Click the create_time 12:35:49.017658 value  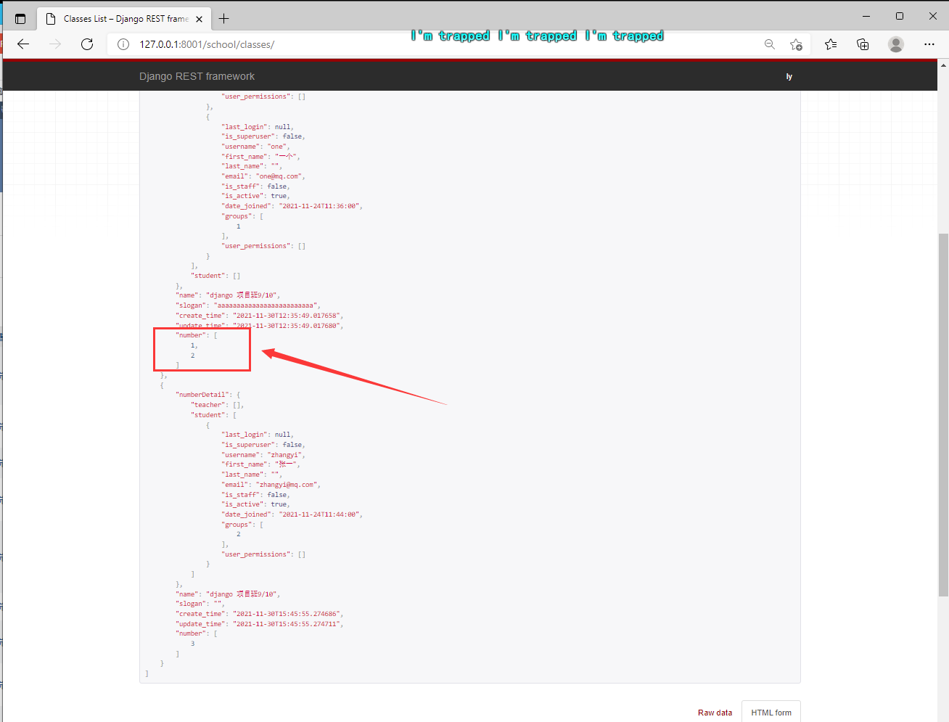(x=286, y=316)
